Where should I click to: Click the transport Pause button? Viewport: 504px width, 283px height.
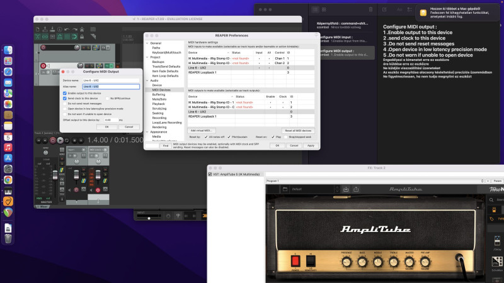click(x=81, y=140)
